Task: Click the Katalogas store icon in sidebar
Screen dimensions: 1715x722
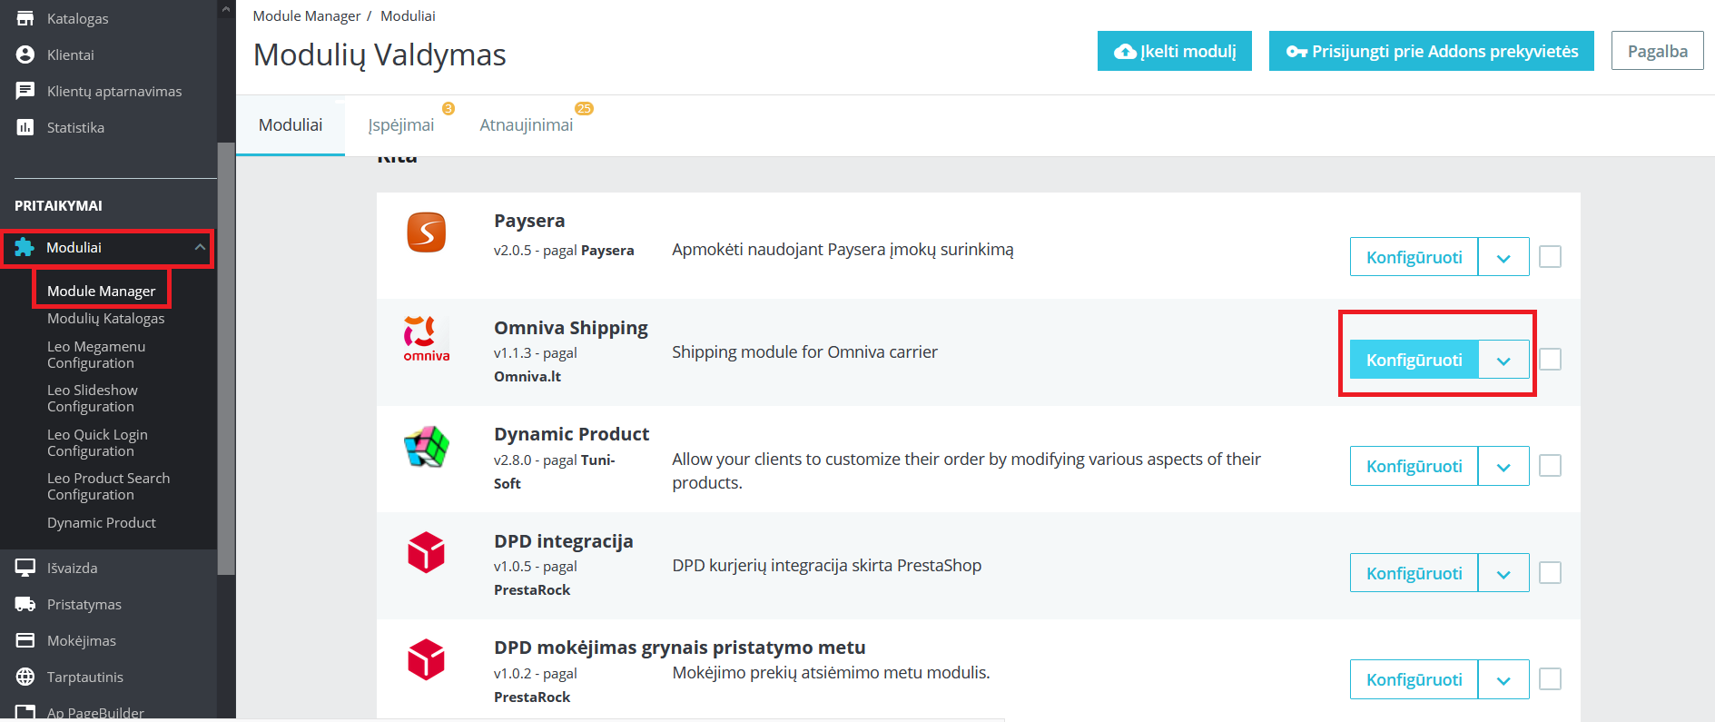Action: click(25, 18)
